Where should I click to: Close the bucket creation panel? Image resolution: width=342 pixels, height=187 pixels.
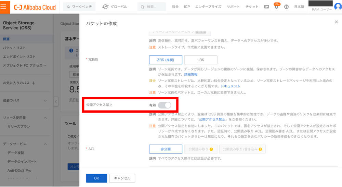click(x=336, y=22)
